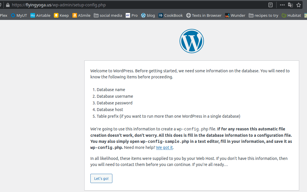
Task: Click the padlock site security icon
Action: click(x=8, y=5)
